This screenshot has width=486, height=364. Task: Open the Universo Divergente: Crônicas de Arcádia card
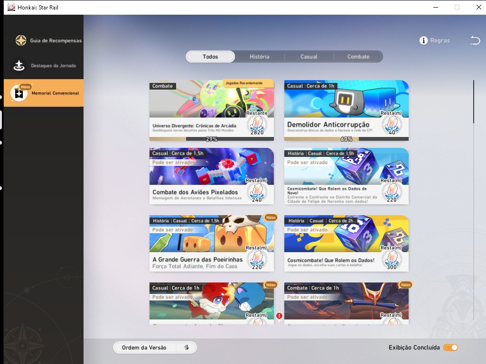coord(212,110)
